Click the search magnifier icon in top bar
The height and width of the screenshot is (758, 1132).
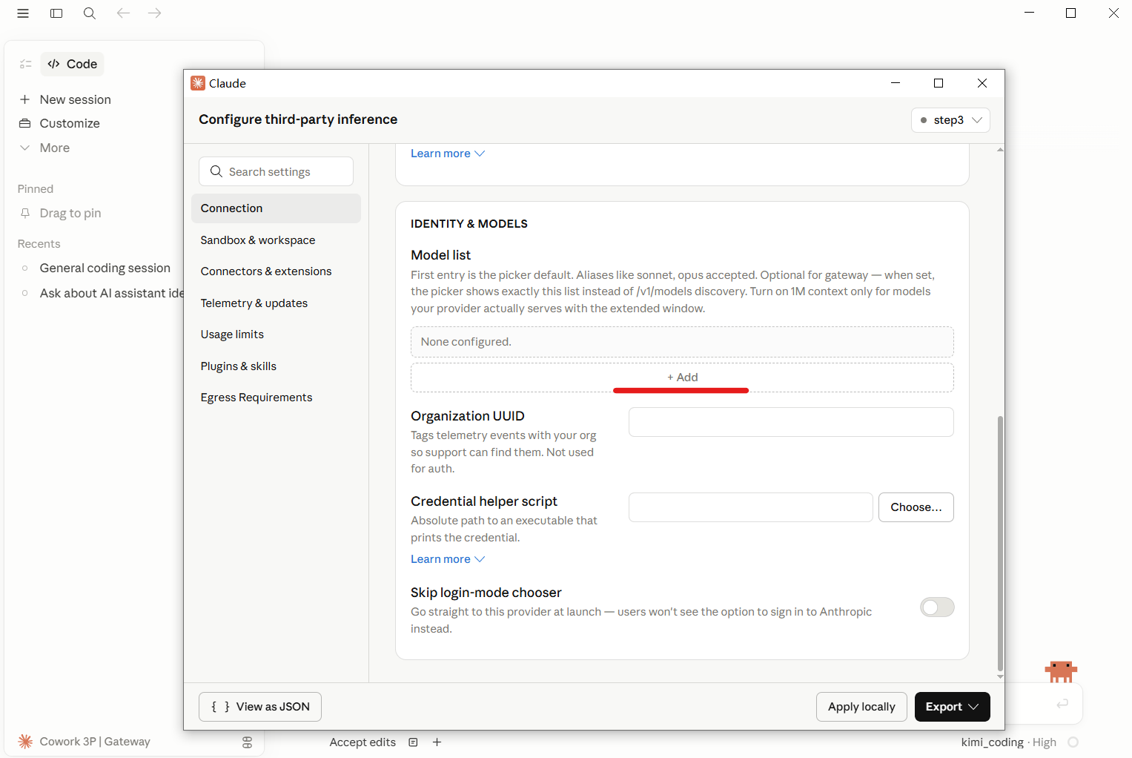click(x=90, y=13)
